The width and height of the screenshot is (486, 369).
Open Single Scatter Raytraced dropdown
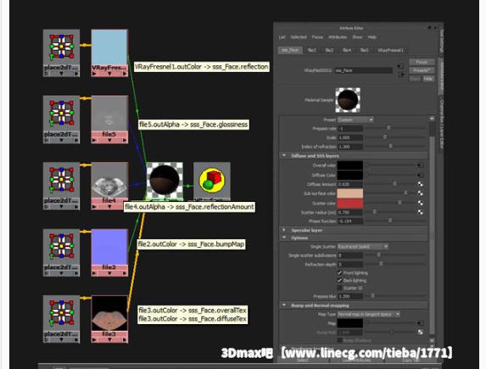point(363,247)
